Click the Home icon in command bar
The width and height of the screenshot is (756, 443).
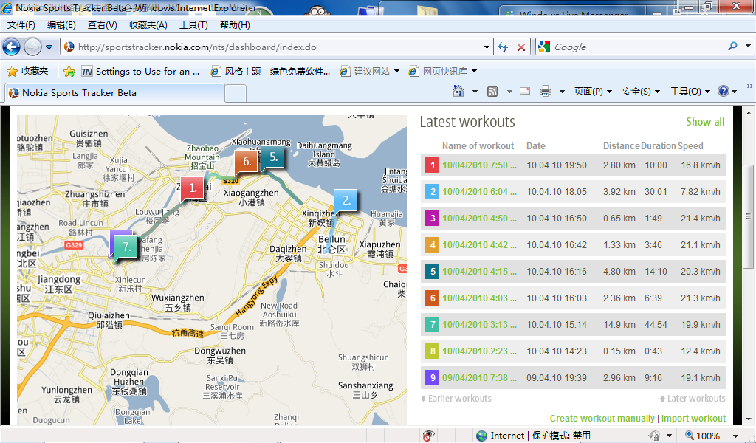[458, 91]
